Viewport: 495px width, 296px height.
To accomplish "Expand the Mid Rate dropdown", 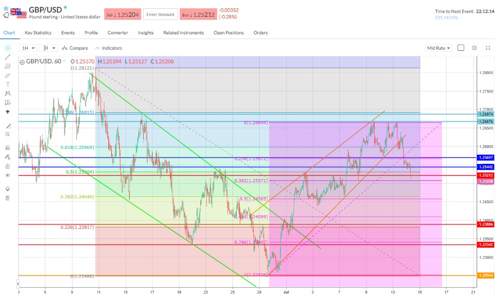I will coord(438,48).
